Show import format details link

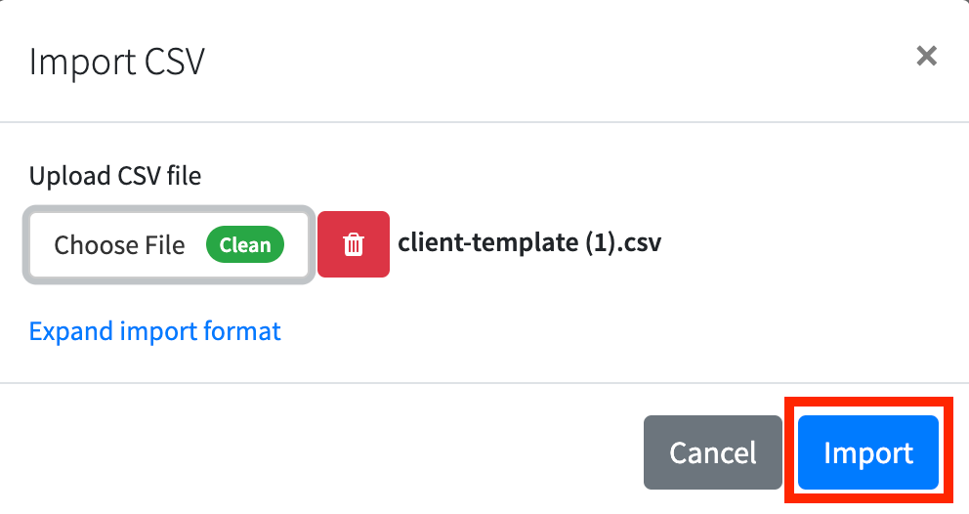point(155,331)
